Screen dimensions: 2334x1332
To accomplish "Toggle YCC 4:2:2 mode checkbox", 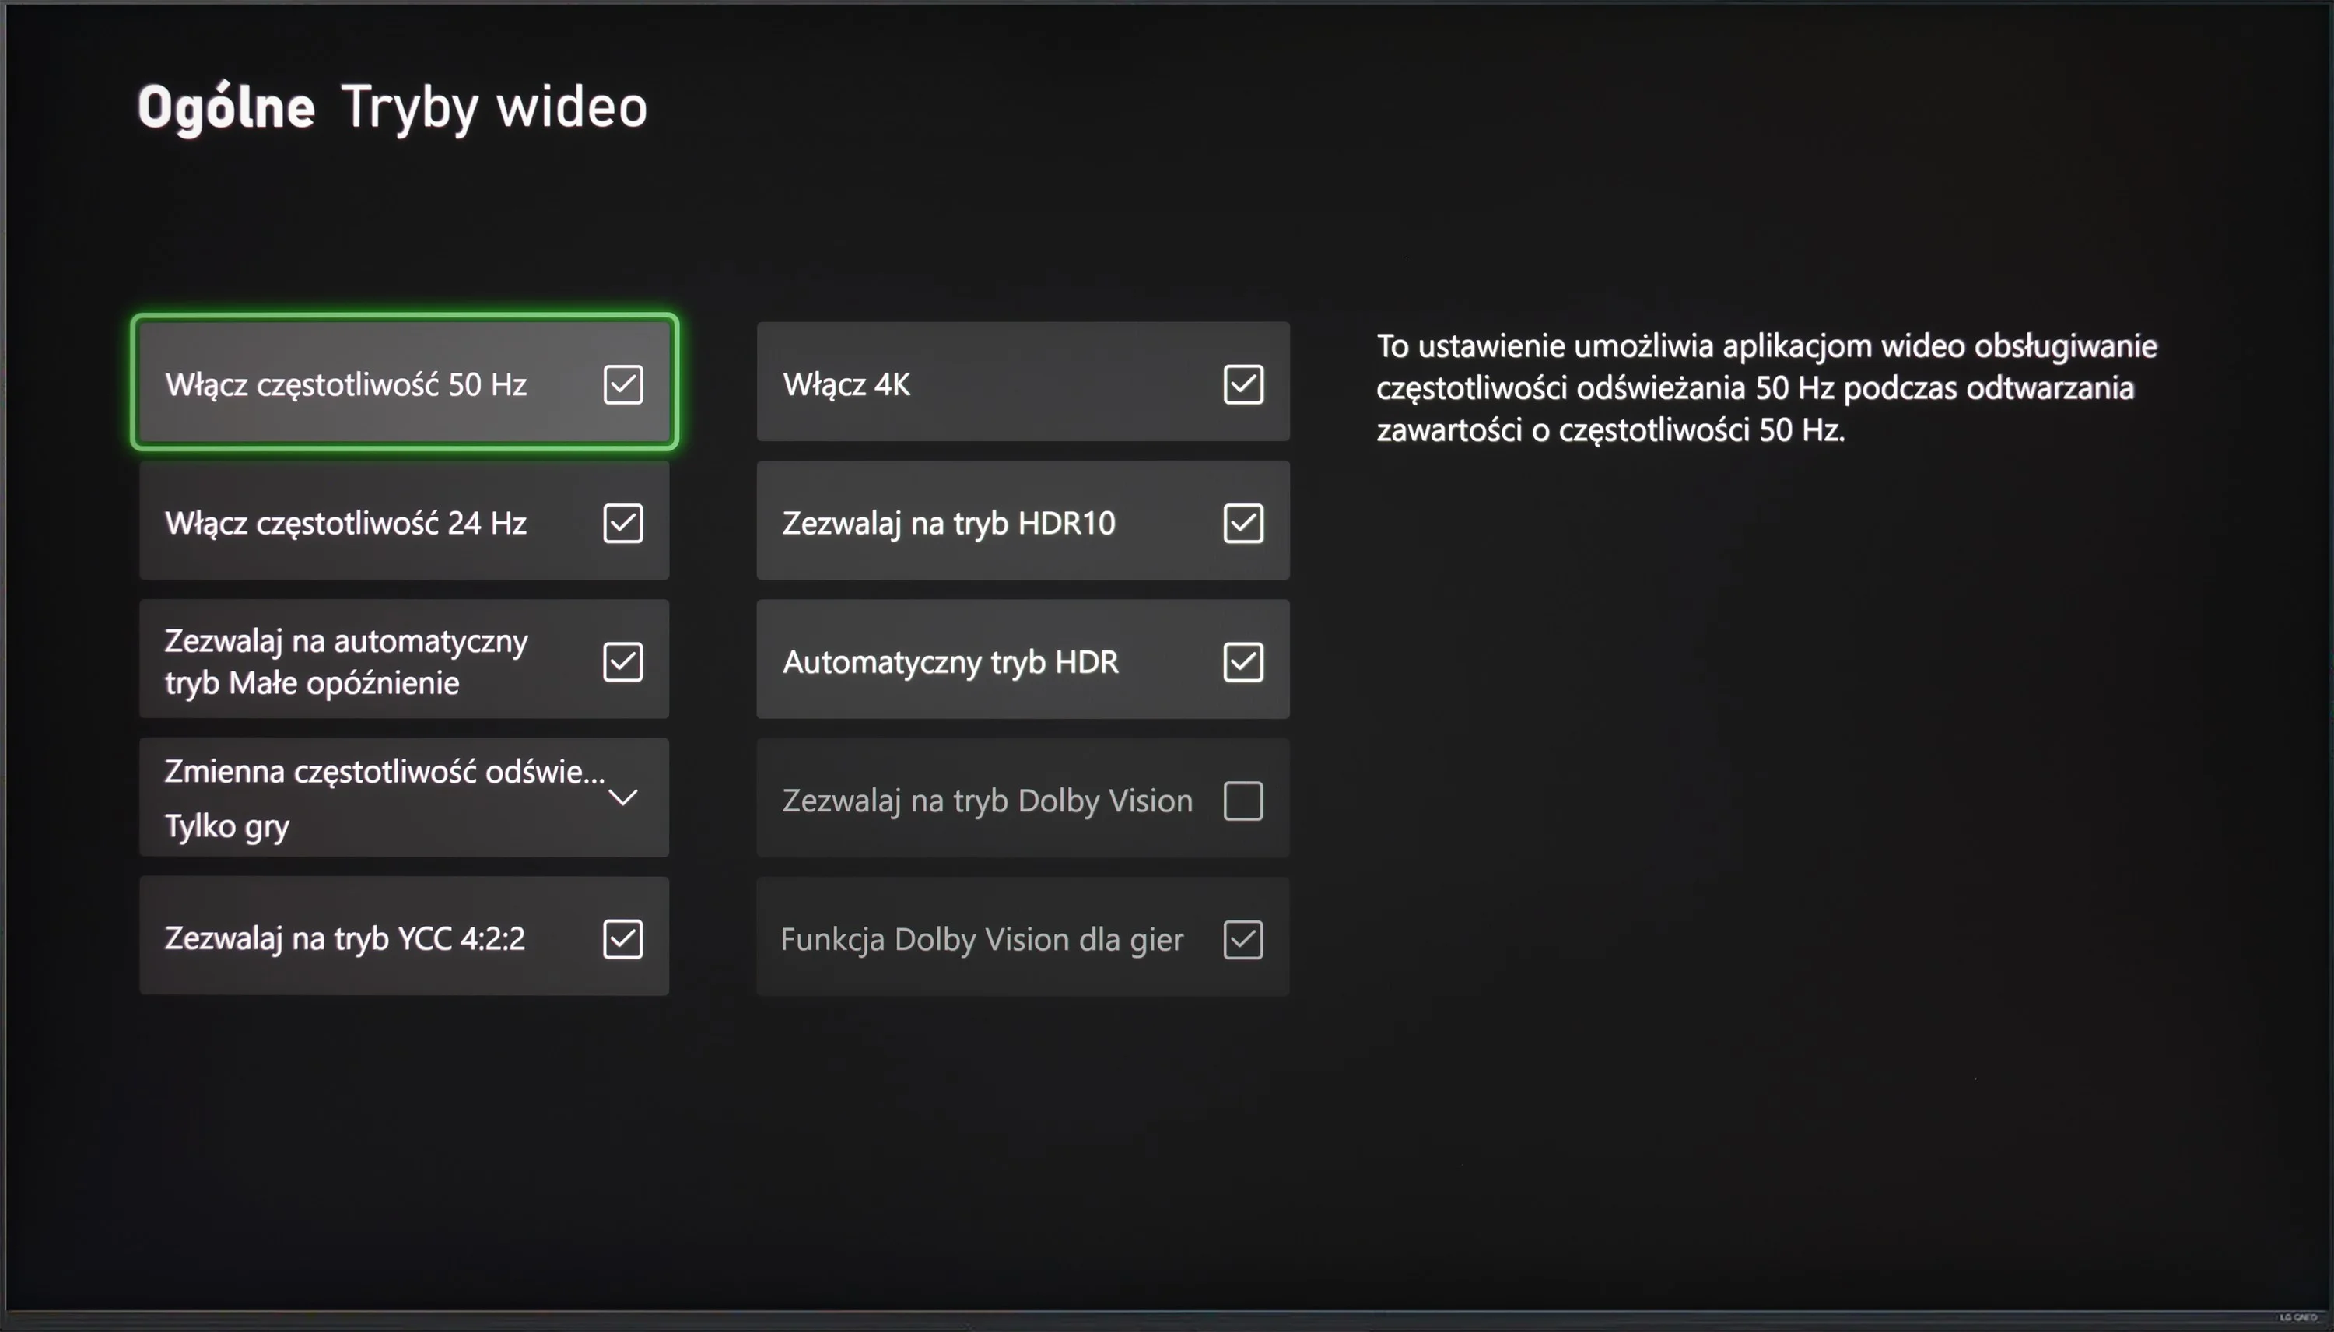I will pyautogui.click(x=623, y=938).
